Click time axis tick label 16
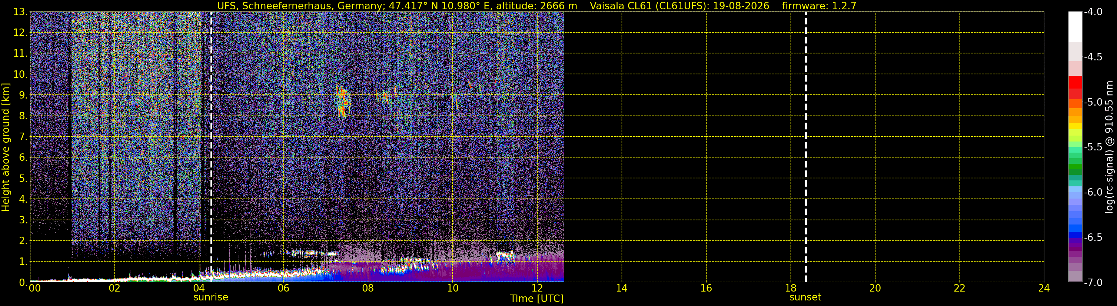Screen dimensions: 1117x306 coord(706,288)
